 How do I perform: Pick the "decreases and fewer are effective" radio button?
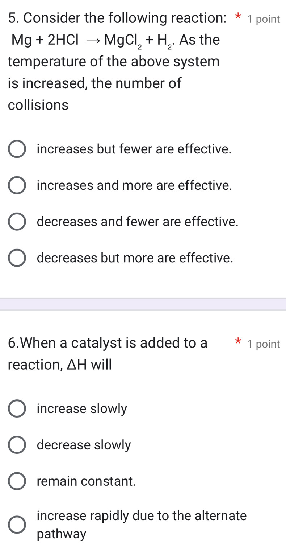coord(17,222)
